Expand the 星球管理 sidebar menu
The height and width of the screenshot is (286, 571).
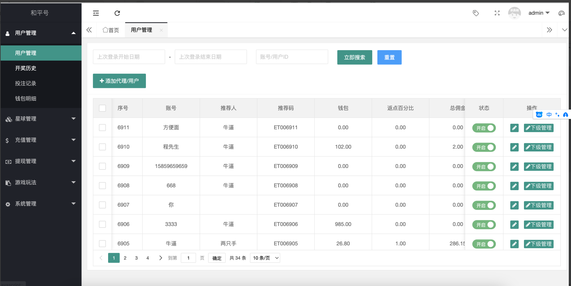pos(73,119)
